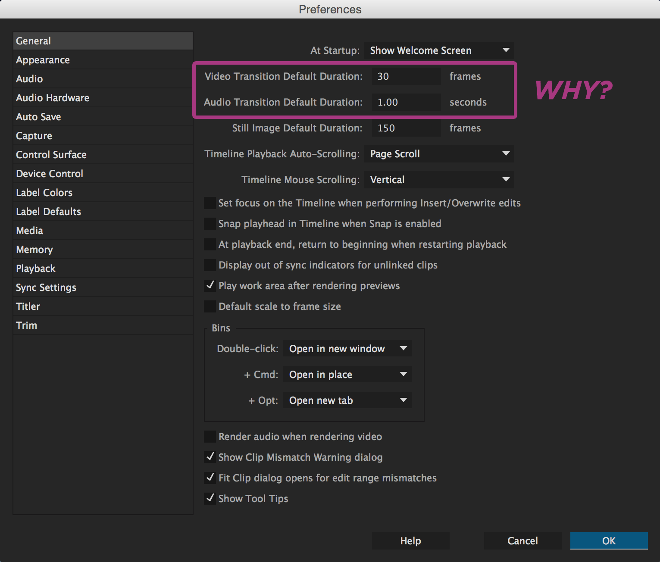Click Audio Transition Default Duration field
This screenshot has height=562, width=660.
point(406,102)
